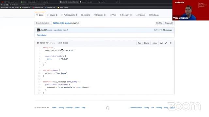Image resolution: width=209 pixels, height=117 pixels.
Task: Open the Contact GitHub link
Action: [x=136, y=108]
